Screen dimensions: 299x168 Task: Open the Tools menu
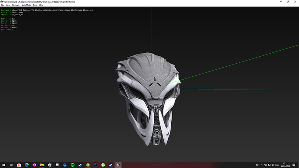35,5
